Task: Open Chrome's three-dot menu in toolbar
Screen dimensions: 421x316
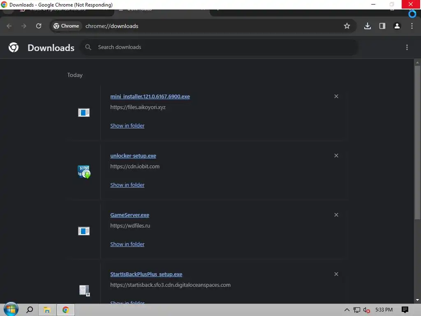Action: pyautogui.click(x=412, y=26)
